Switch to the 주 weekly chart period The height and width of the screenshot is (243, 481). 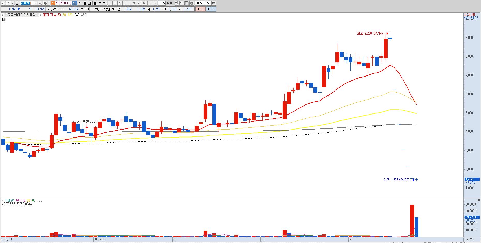(80, 3)
